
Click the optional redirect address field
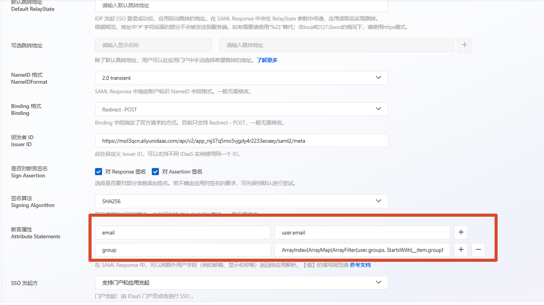click(336, 45)
